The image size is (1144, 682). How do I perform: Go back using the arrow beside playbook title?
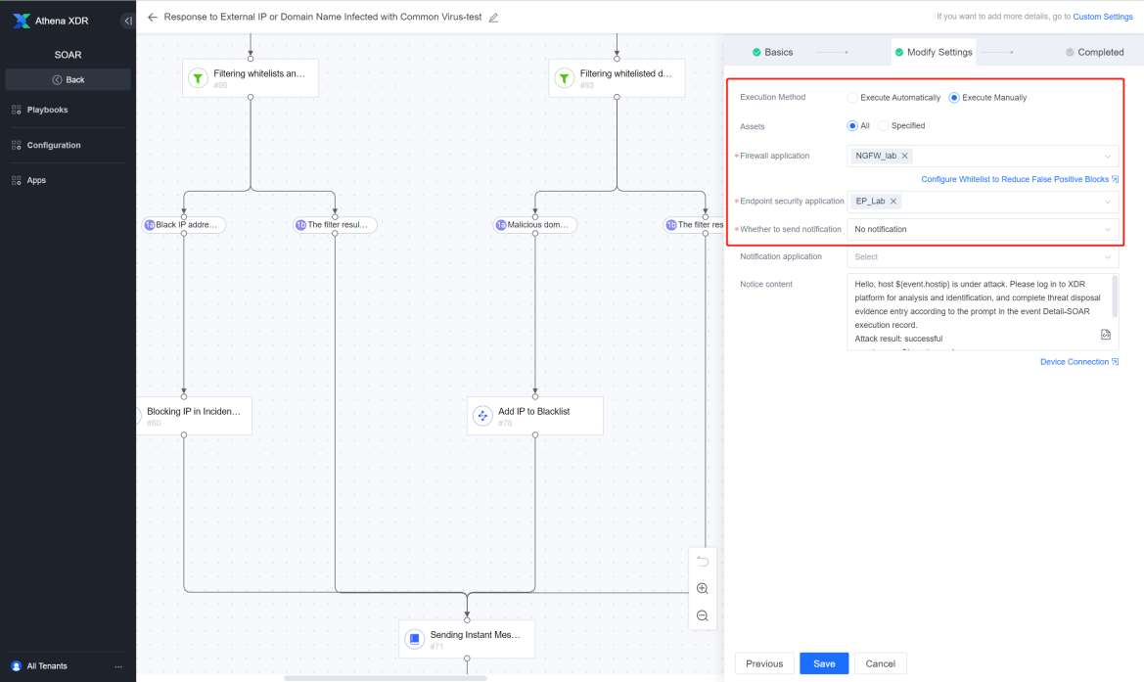pos(153,17)
